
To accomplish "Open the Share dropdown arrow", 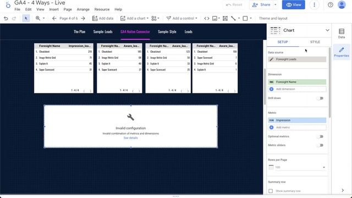I will (276, 5).
